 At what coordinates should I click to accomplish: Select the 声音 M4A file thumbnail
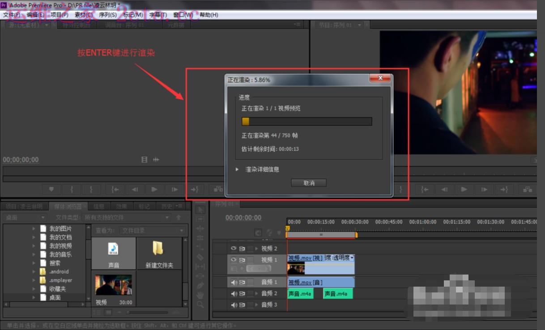(114, 253)
